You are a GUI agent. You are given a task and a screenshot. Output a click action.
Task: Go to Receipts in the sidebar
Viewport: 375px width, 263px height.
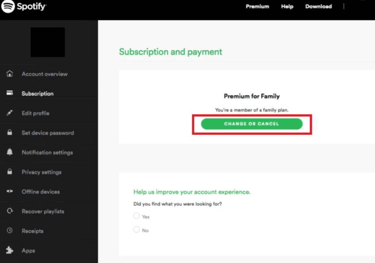click(32, 231)
